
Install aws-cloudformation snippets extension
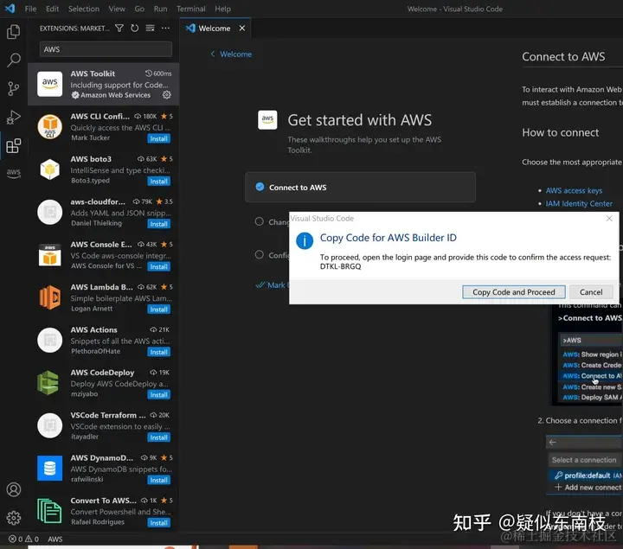(158, 224)
